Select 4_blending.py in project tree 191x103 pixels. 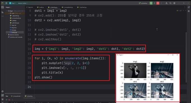click(x=14, y=23)
